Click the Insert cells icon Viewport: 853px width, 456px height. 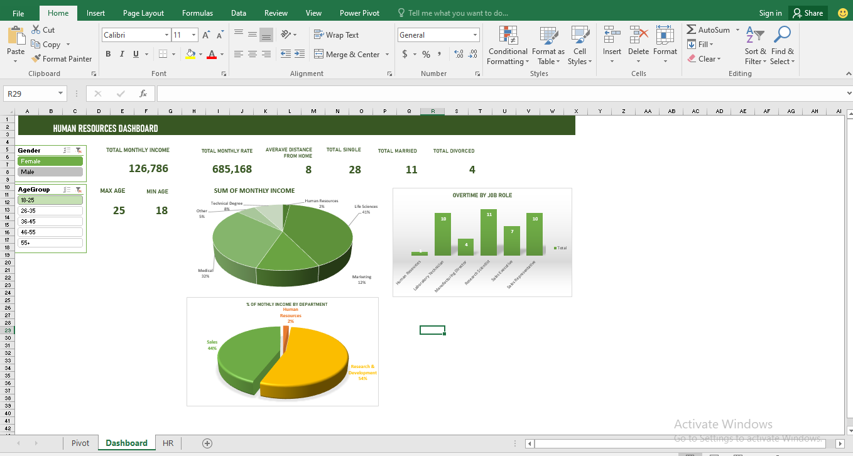pos(612,35)
